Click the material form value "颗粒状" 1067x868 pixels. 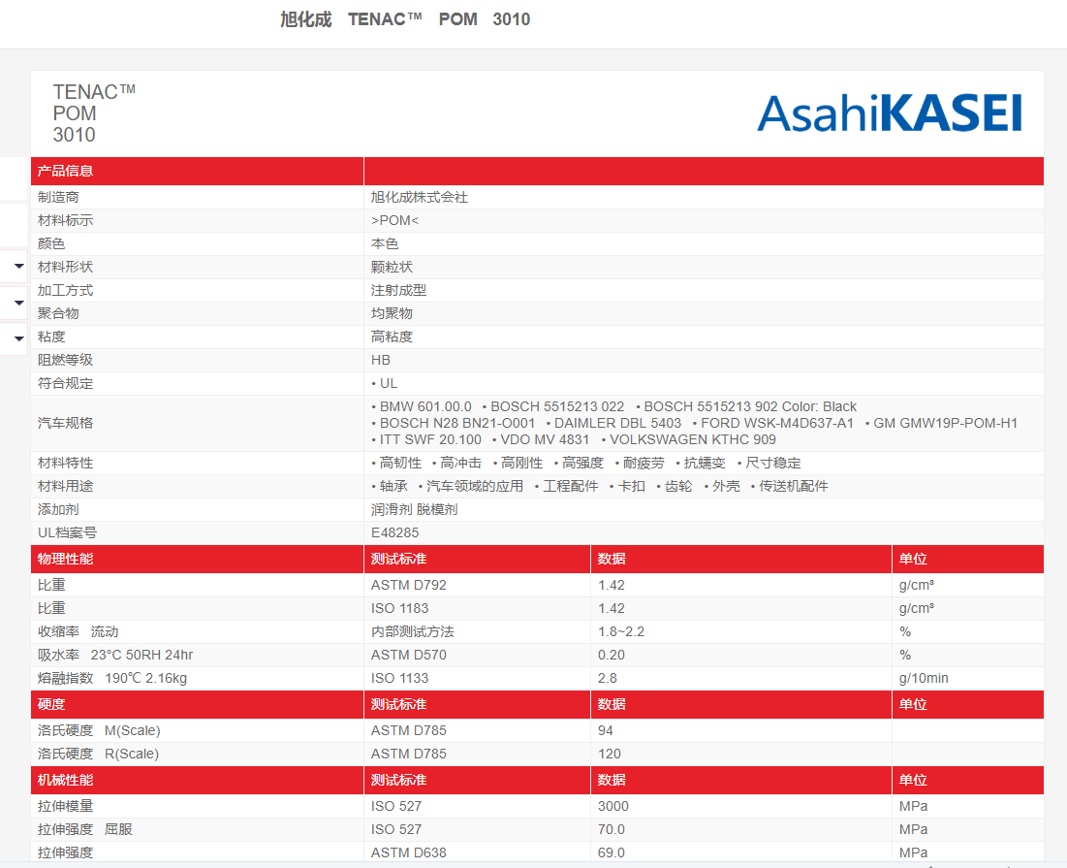pyautogui.click(x=392, y=267)
